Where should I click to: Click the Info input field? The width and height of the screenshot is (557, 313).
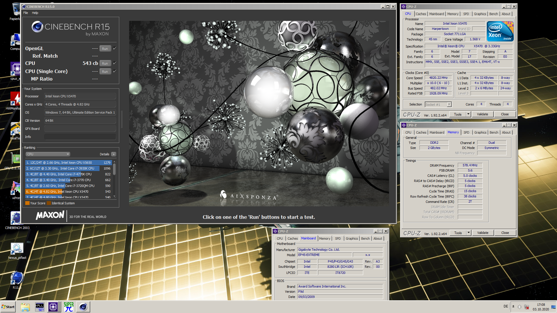pyautogui.click(x=80, y=137)
